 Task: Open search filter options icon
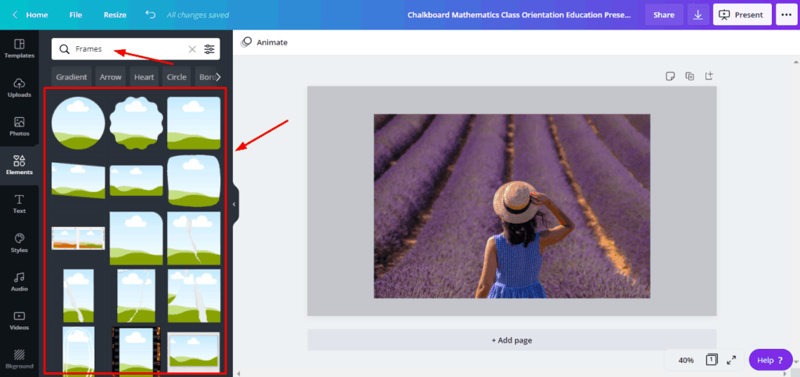coord(209,49)
